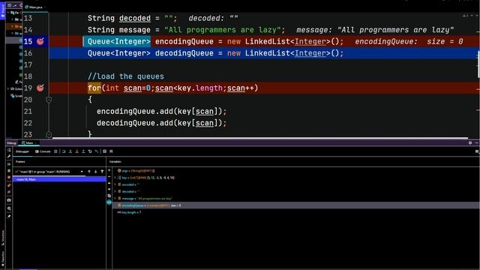Click line number 17 in the gutter

[28, 65]
